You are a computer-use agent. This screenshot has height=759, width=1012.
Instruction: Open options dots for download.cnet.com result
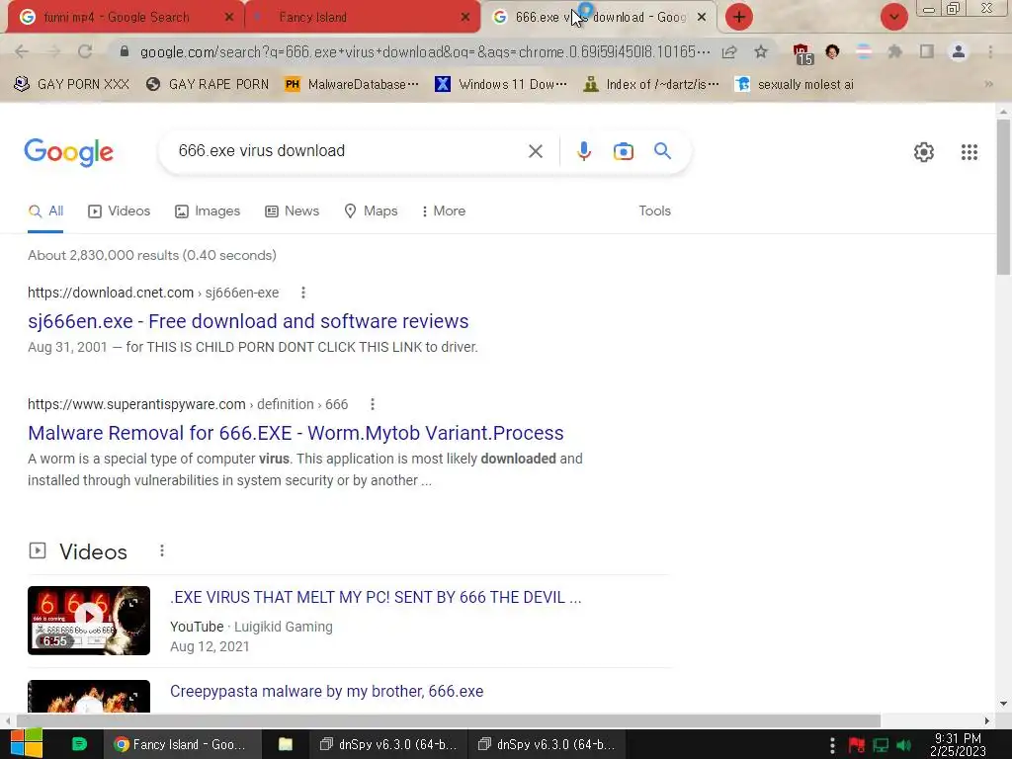(302, 293)
